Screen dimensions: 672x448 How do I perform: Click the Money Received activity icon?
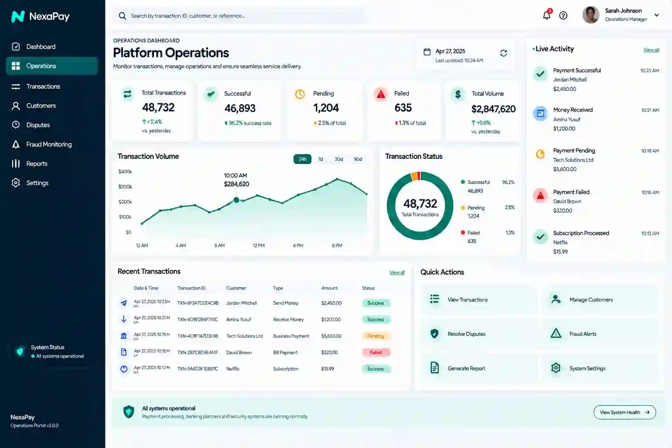540,113
